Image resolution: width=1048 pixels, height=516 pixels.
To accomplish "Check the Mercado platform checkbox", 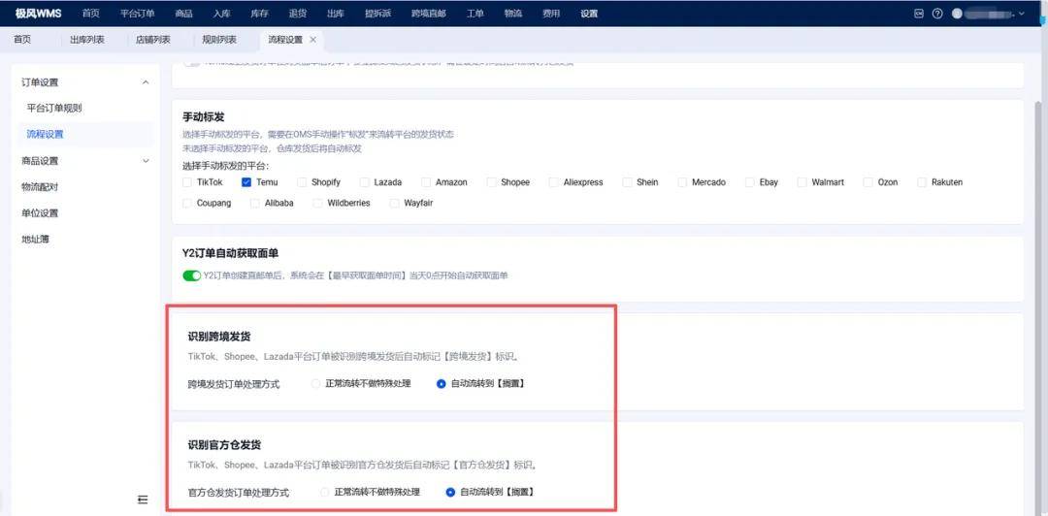I will point(682,181).
